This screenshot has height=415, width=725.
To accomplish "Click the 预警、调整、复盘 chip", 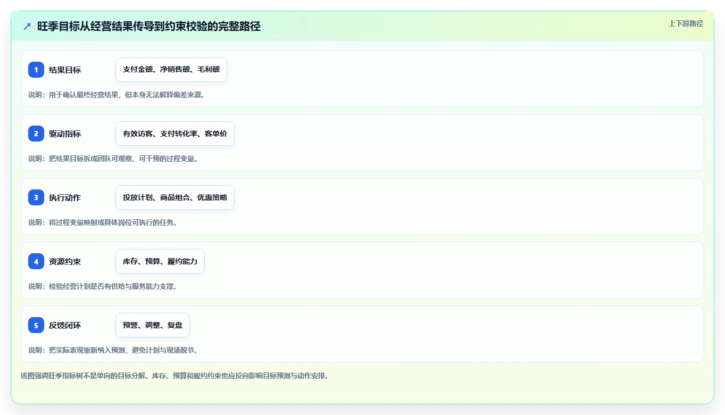I will [153, 325].
